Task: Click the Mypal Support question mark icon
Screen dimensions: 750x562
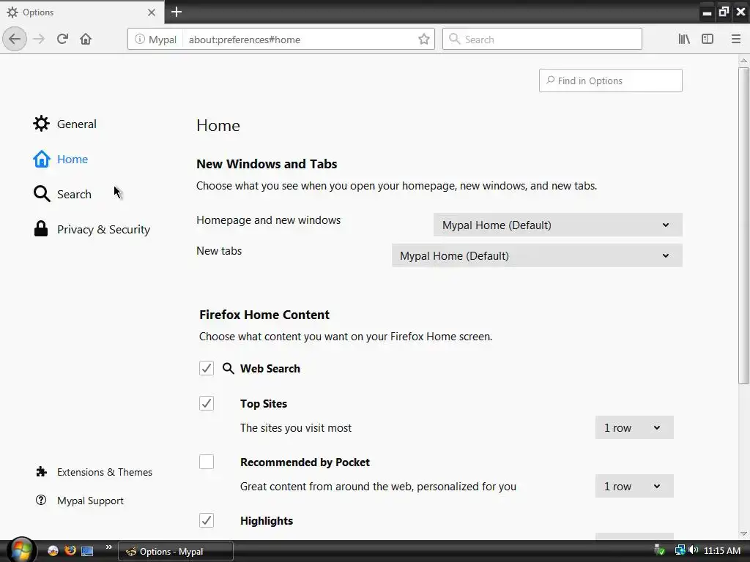Action: pos(41,501)
